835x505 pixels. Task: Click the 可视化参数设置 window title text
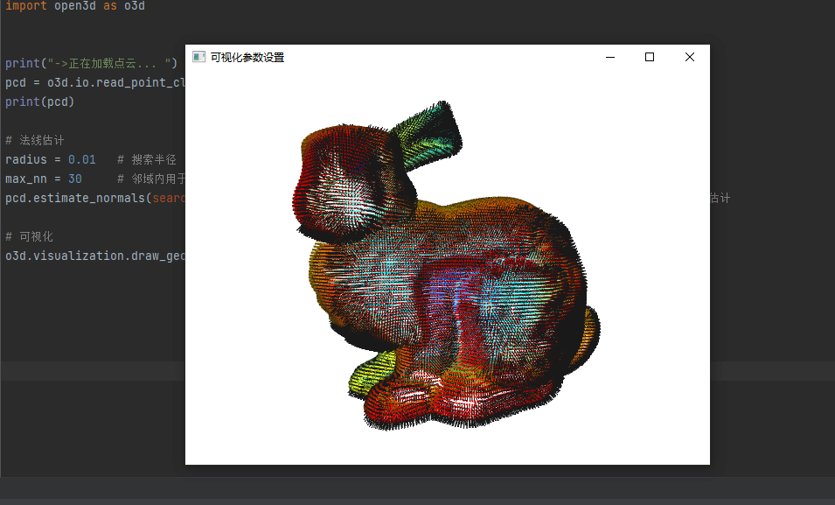click(x=247, y=58)
